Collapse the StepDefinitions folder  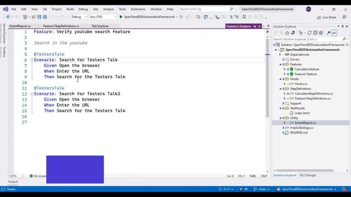(280, 89)
